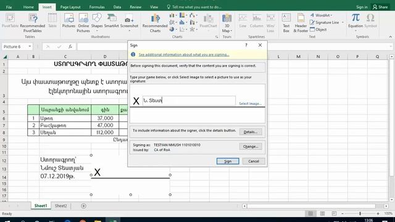Click the Signature Line button
This screenshot has width=395, height=222.
324,22
